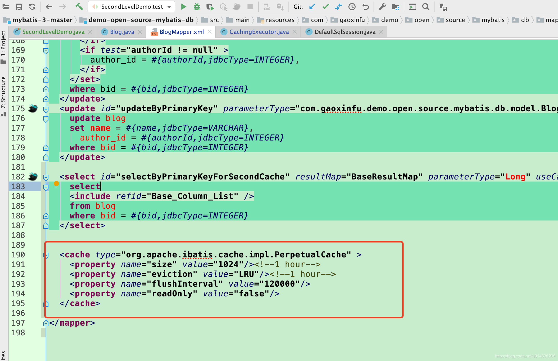Open settings wrench icon
558x361 pixels.
(382, 7)
